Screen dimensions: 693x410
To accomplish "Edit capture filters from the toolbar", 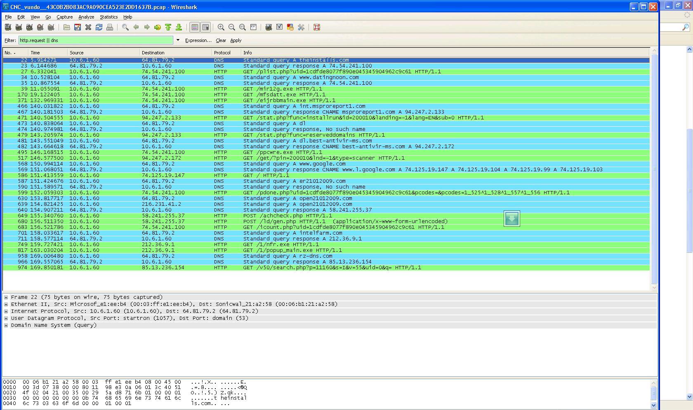I will [269, 27].
